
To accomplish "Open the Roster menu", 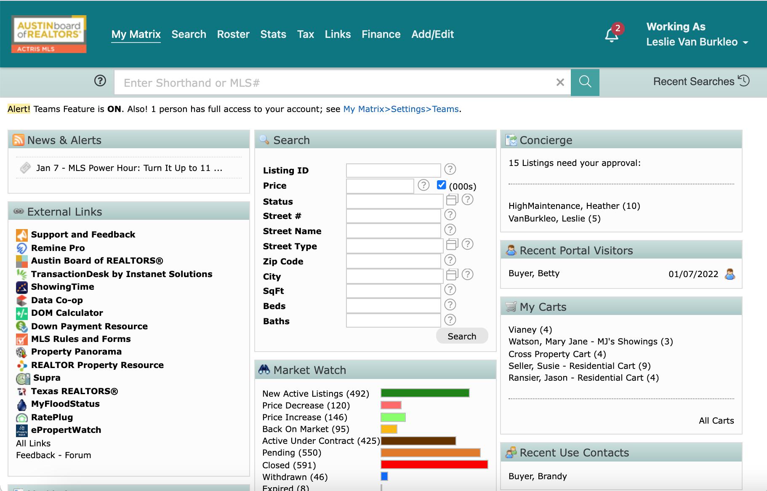I will [x=233, y=34].
